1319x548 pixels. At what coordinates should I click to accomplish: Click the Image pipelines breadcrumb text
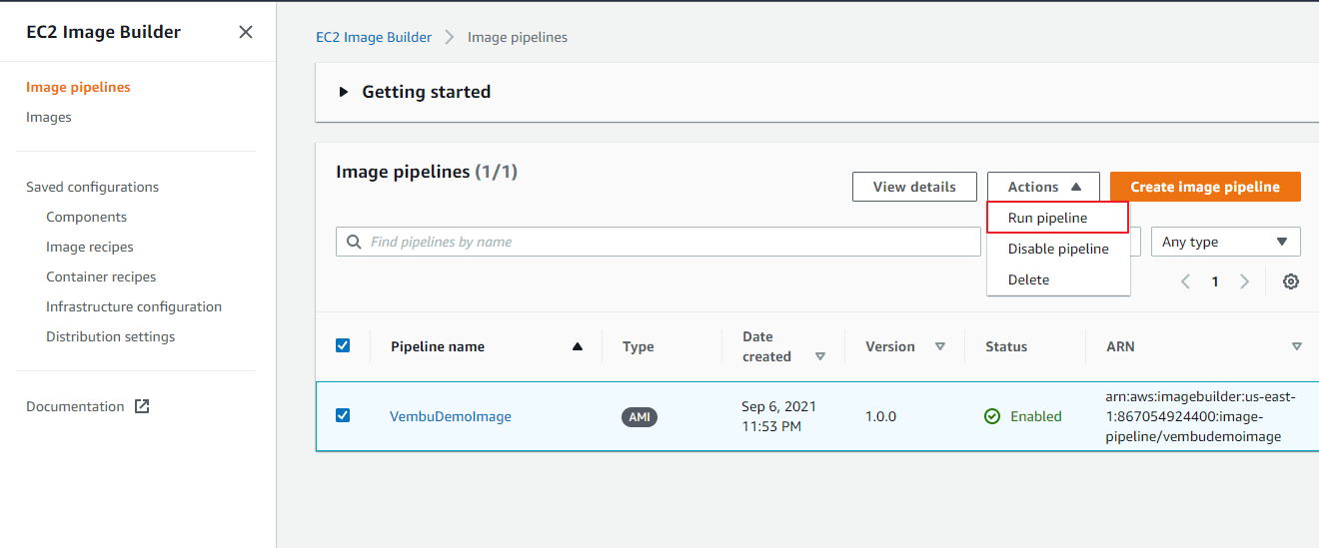(518, 37)
